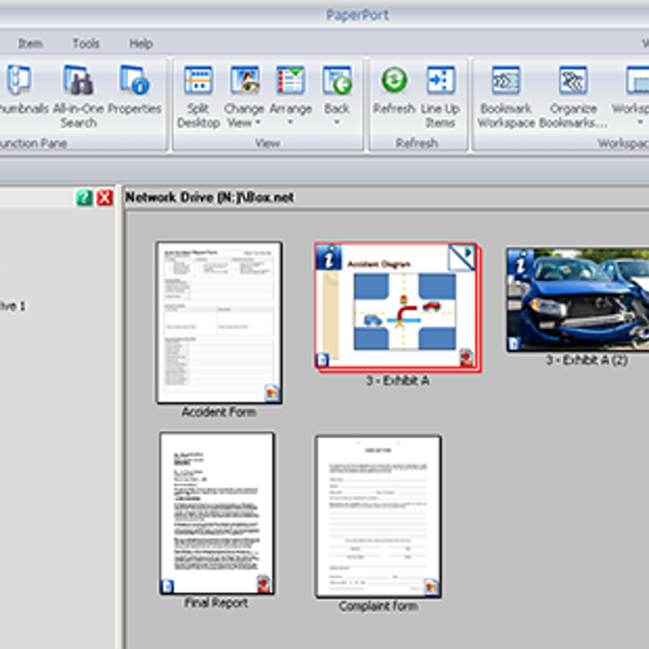Click the info badge on the Accident Diagram thumbnail
649x649 pixels.
click(x=329, y=258)
